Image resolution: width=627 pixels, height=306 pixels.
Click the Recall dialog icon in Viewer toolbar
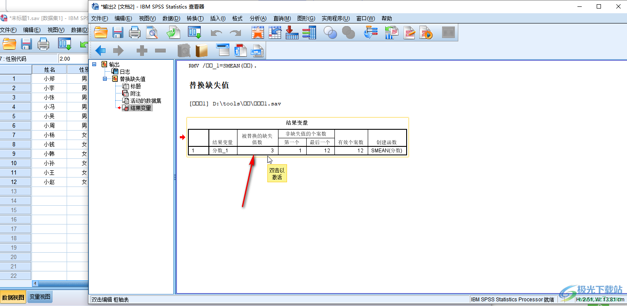pos(195,32)
